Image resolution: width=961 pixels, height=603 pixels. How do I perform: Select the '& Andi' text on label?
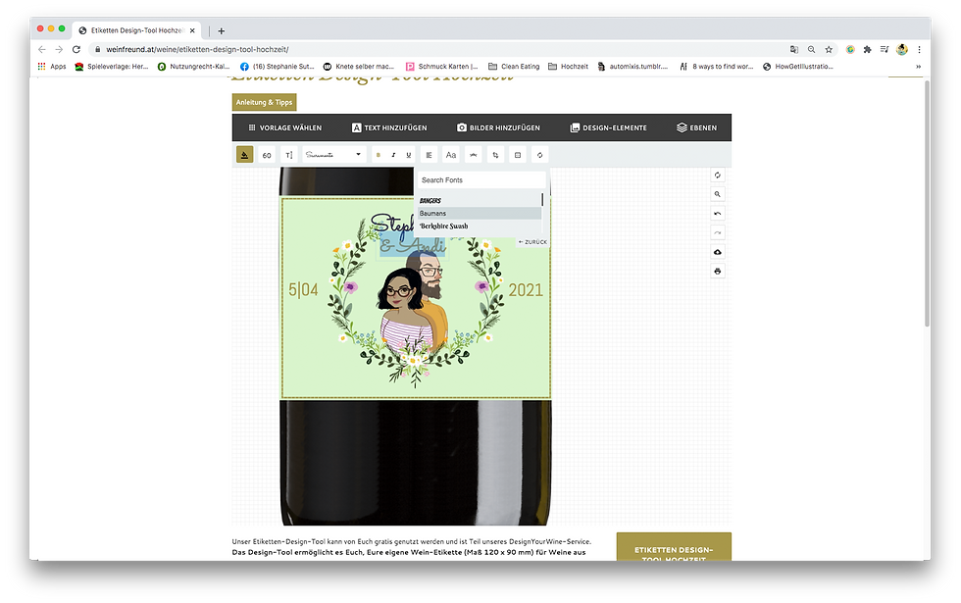pyautogui.click(x=412, y=246)
